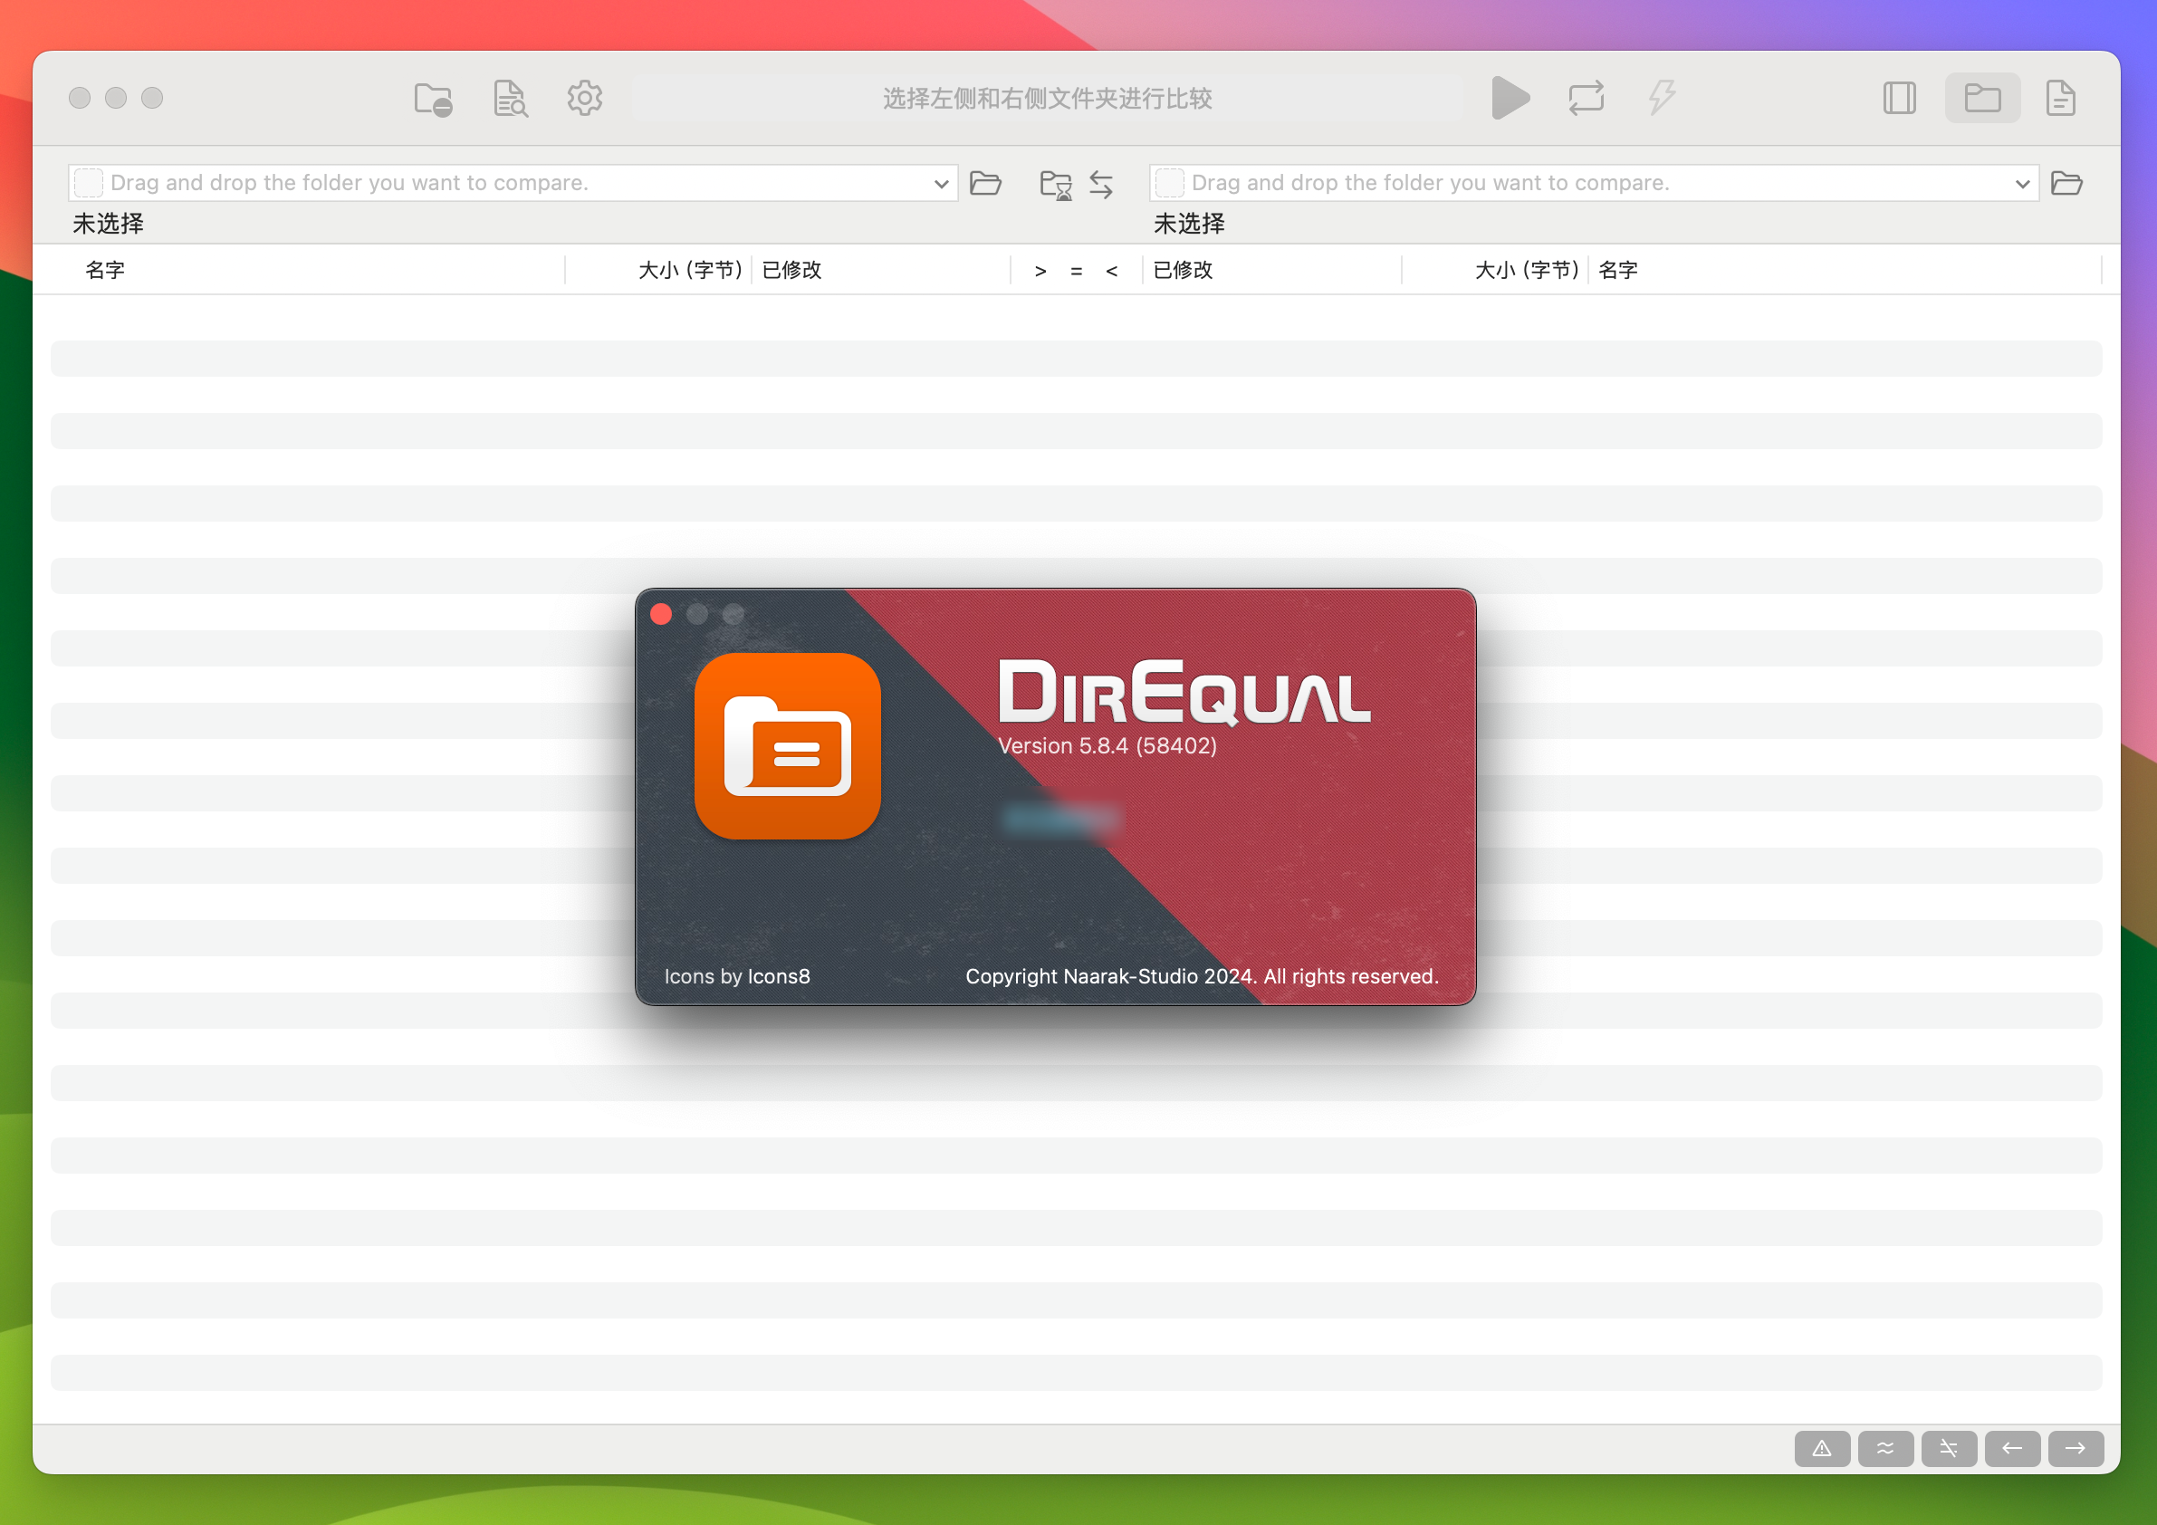This screenshot has width=2157, height=1525.
Task: Click the folder with hourglass history icon
Action: pyautogui.click(x=1055, y=183)
